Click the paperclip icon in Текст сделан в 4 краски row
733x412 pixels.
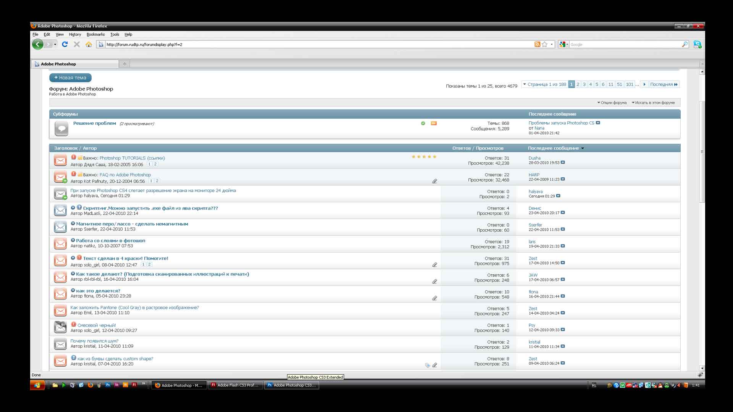[x=434, y=264]
